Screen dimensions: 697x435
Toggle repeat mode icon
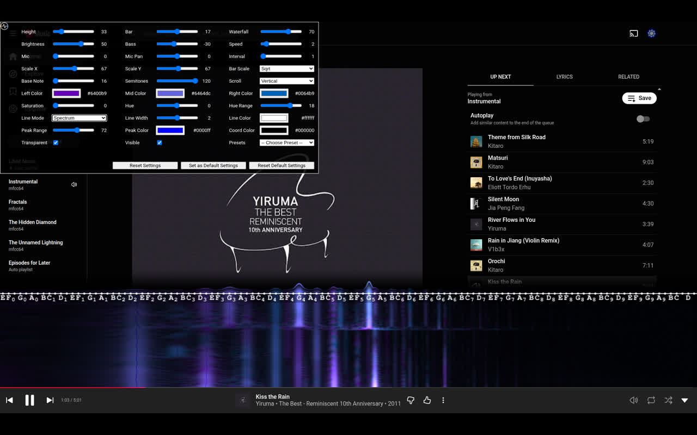tap(651, 400)
